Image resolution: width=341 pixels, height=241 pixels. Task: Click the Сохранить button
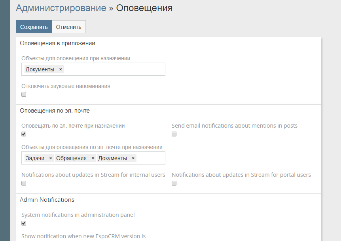point(34,27)
